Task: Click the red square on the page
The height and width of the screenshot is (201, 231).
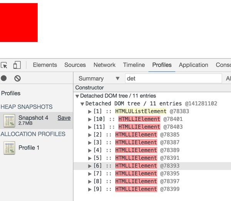Action: coord(19,23)
